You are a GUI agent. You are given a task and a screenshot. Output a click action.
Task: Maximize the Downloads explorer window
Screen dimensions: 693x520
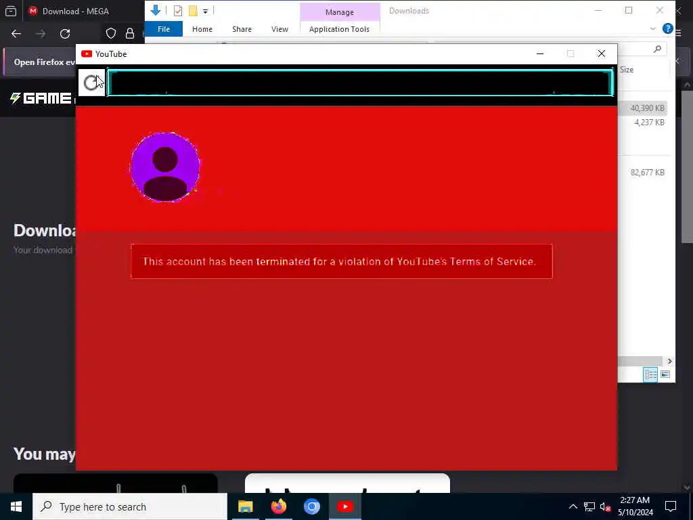point(629,11)
